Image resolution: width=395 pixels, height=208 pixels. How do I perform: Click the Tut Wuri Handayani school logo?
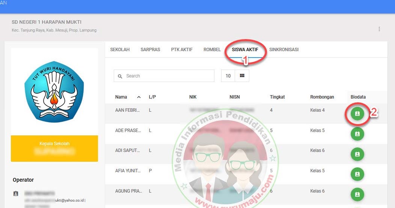[x=54, y=92]
